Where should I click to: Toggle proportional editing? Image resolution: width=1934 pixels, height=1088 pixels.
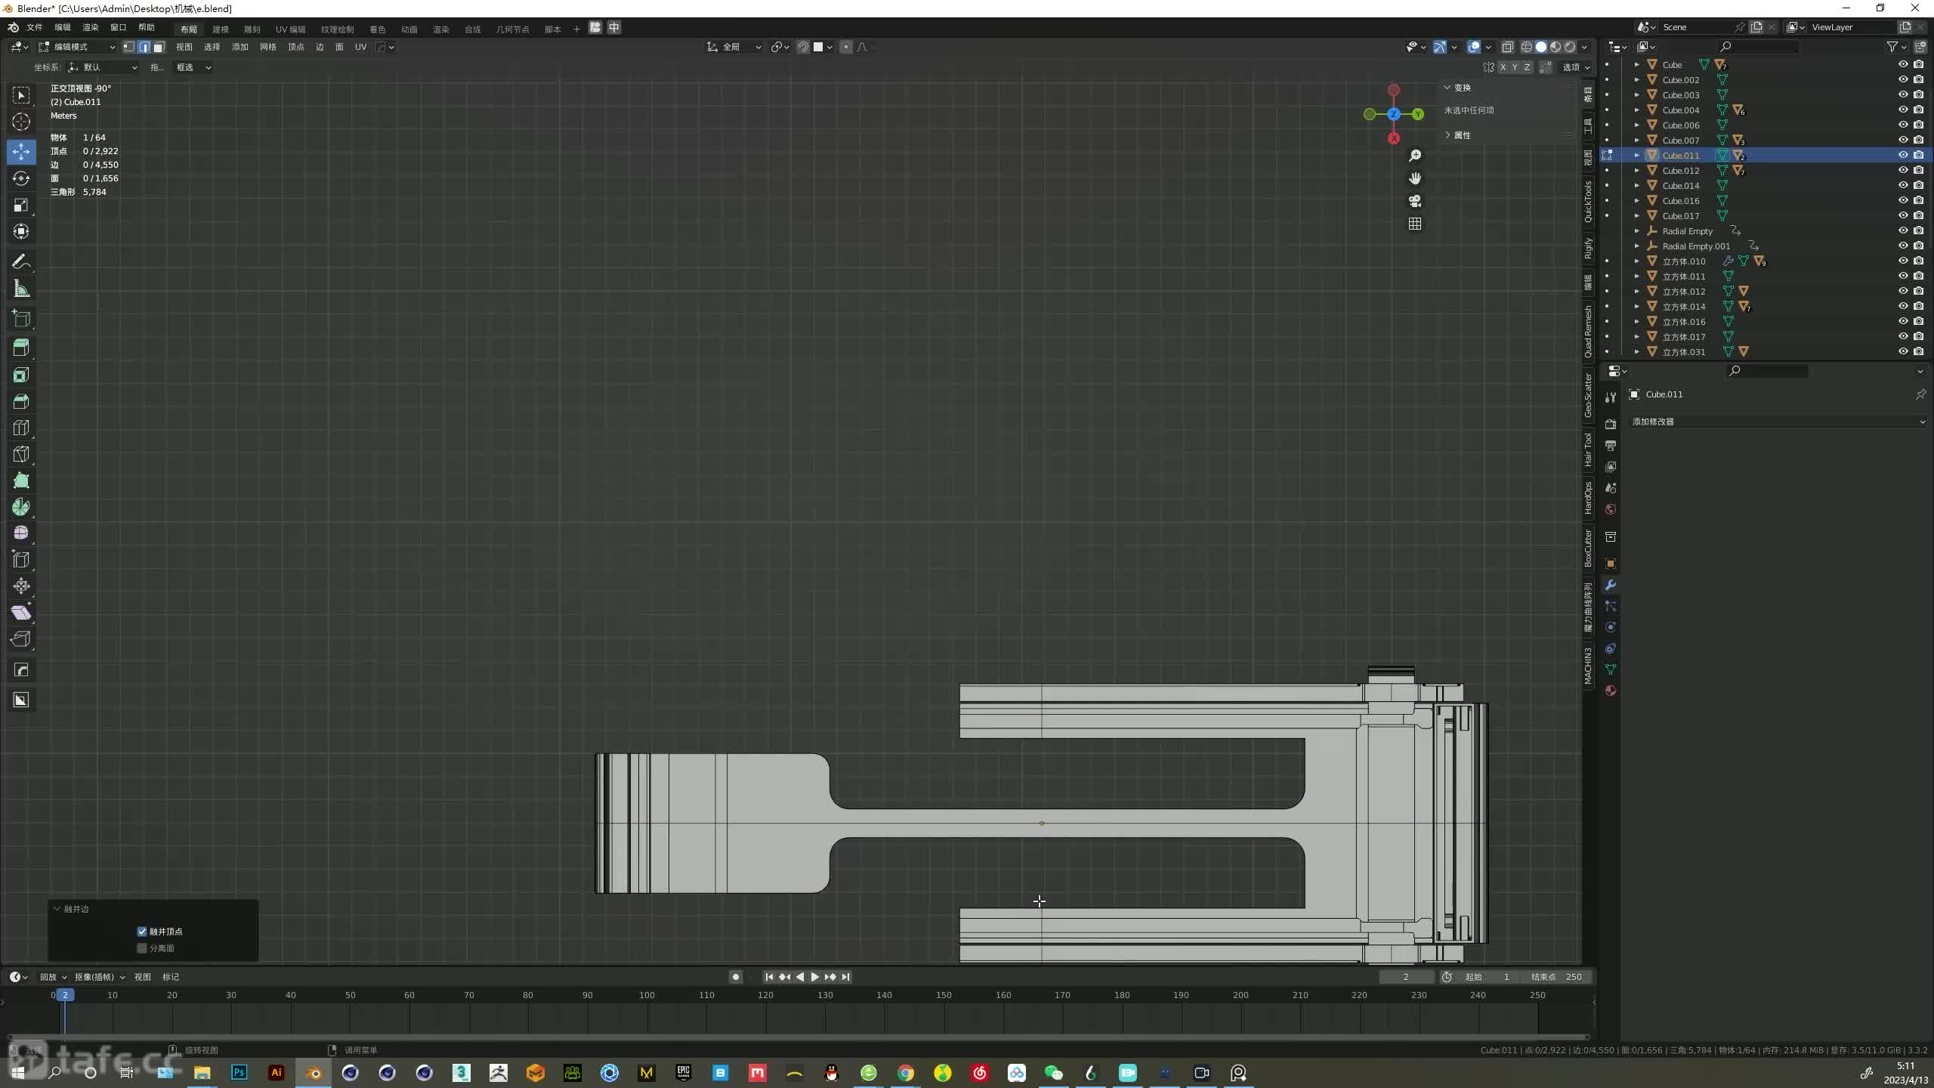pyautogui.click(x=846, y=47)
